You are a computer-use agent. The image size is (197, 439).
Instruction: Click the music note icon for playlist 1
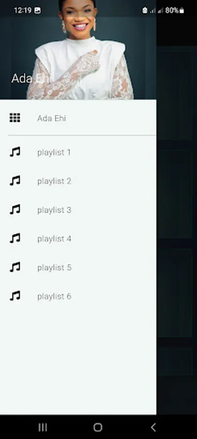15,152
